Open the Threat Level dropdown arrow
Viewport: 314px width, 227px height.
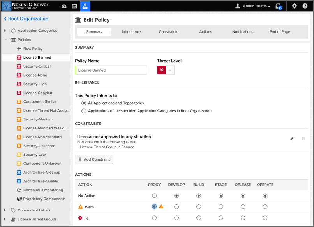click(170, 70)
